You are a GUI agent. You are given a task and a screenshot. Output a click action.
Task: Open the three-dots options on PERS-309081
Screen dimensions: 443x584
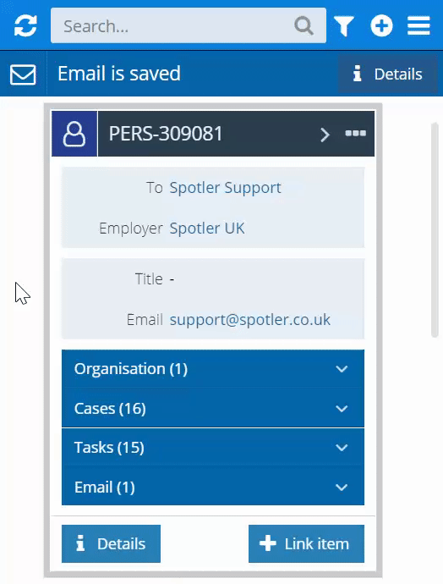tap(356, 134)
